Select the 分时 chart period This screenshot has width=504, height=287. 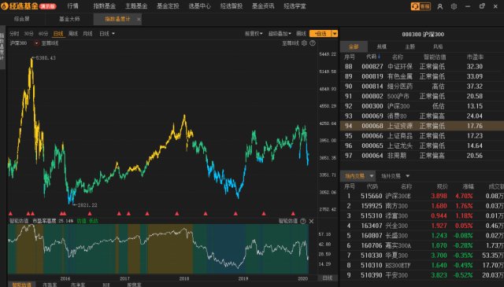[x=14, y=34]
